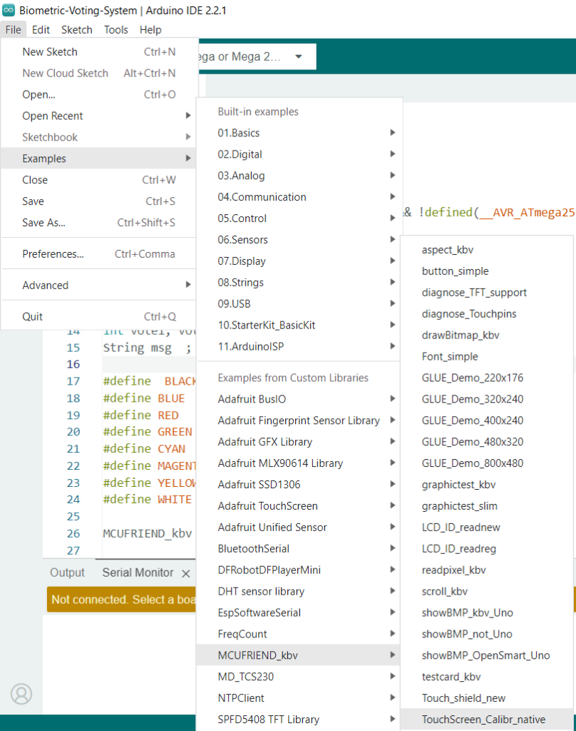Screen dimensions: 576x731
Task: Open the LCD_ID_readreg example
Action: (x=487, y=549)
